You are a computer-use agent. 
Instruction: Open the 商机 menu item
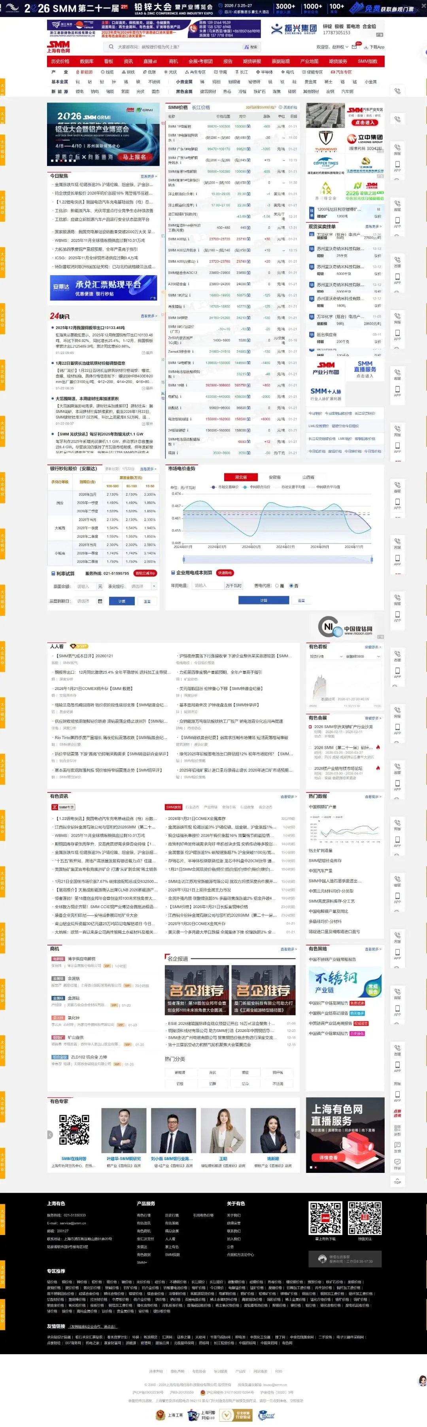pyautogui.click(x=173, y=61)
